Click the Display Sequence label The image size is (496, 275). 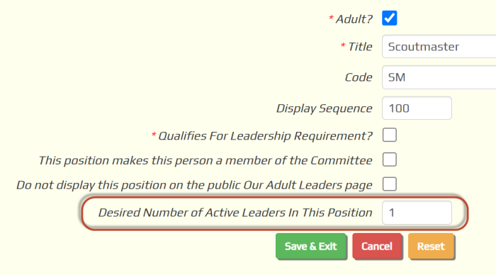click(325, 108)
